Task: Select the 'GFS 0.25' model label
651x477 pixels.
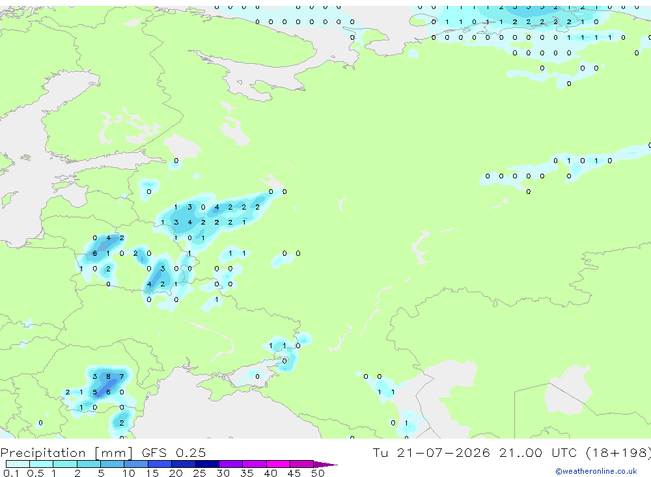Action: (174, 452)
